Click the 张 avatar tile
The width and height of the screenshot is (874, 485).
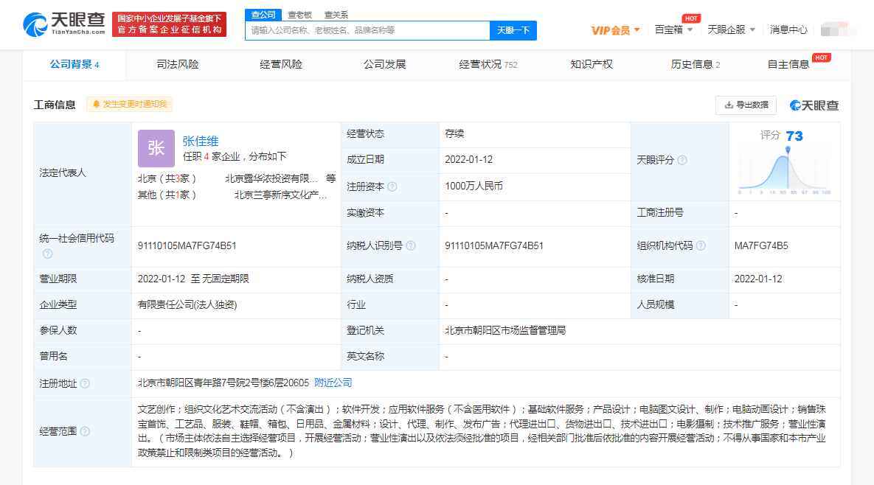[x=156, y=148]
